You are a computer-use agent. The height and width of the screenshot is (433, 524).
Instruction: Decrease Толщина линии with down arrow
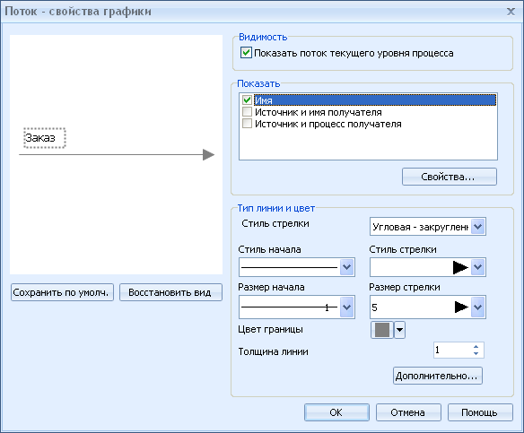coord(476,353)
